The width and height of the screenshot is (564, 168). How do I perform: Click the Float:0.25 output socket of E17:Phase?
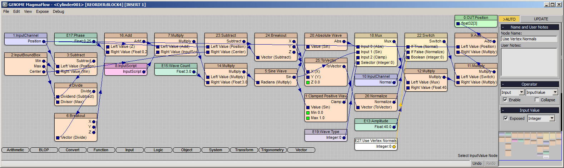94,41
